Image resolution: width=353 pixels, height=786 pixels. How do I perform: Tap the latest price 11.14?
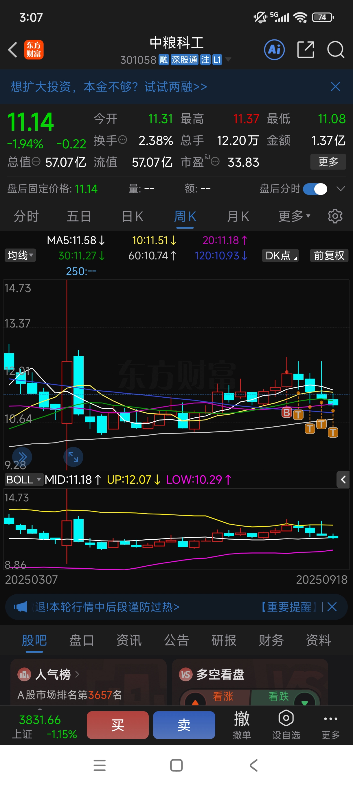(30, 122)
